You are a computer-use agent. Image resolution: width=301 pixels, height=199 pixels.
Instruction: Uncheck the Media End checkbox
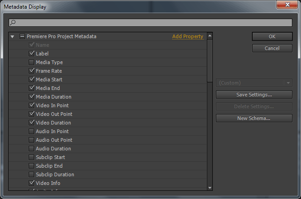pos(31,88)
